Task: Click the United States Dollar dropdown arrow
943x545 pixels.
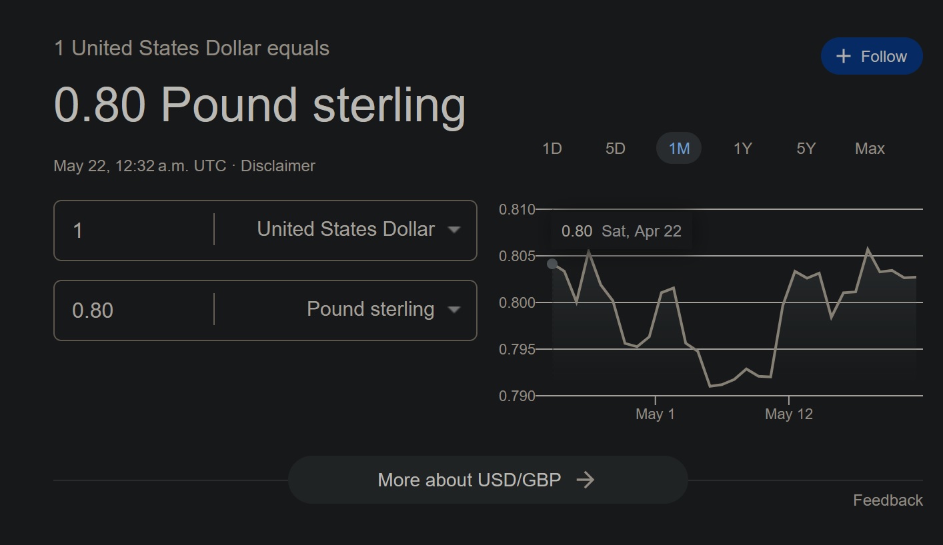Action: point(454,230)
